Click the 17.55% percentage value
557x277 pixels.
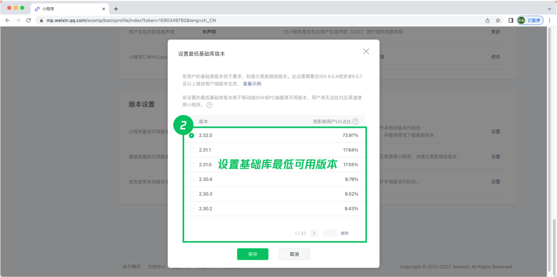[x=351, y=165]
